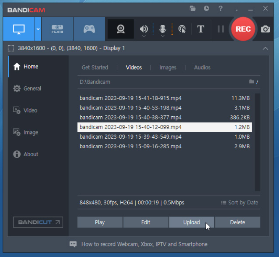Screen dimensions: 279x257
Task: Minimize the Bandicam window
Action: pos(251,9)
